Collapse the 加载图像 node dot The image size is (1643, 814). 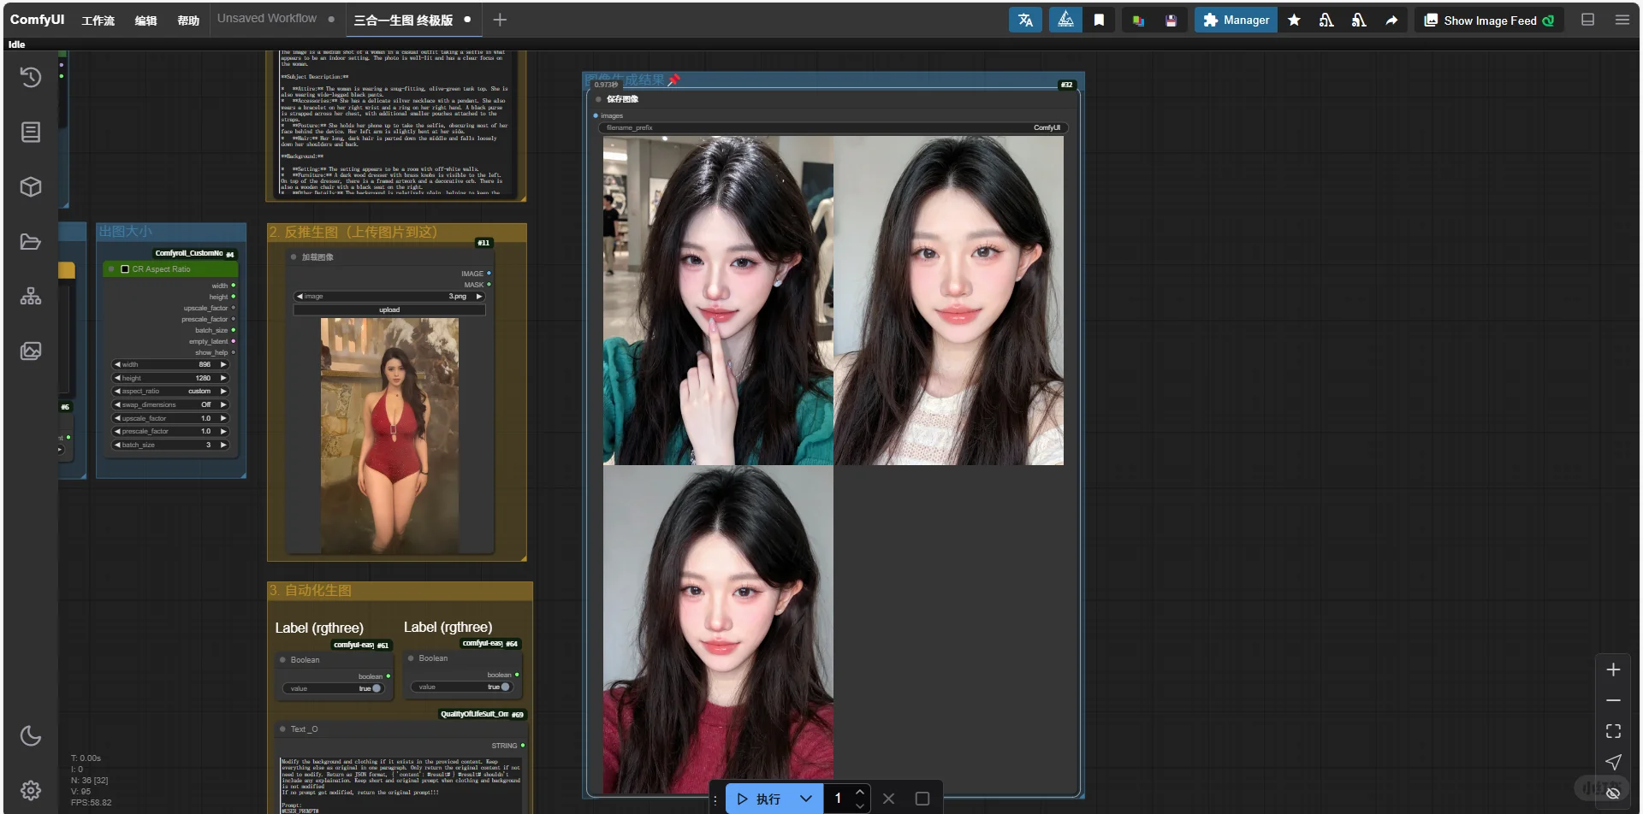click(294, 257)
